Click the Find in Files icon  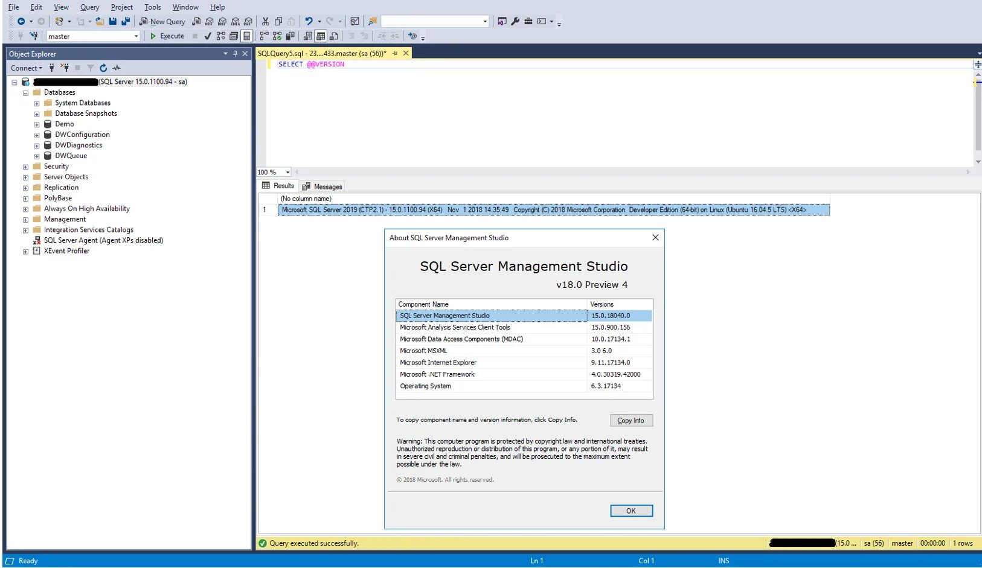click(373, 21)
